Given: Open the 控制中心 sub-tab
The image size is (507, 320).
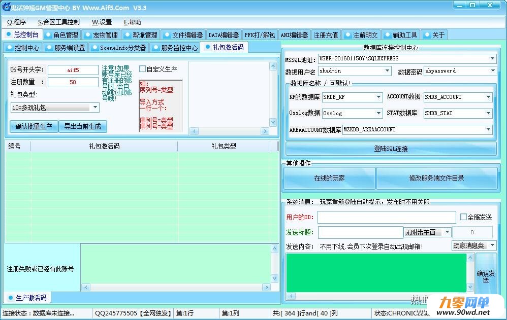Looking at the screenshot, I should pyautogui.click(x=23, y=48).
